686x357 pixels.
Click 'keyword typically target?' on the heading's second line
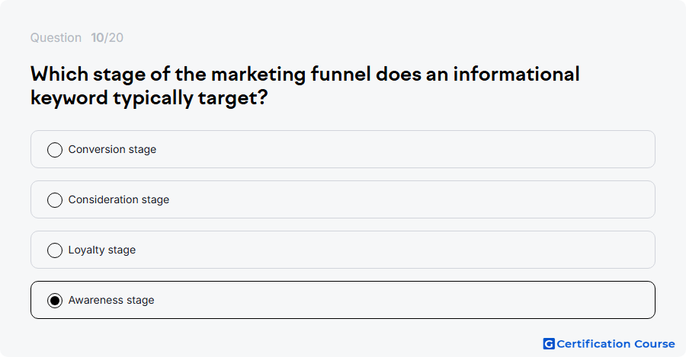(149, 98)
